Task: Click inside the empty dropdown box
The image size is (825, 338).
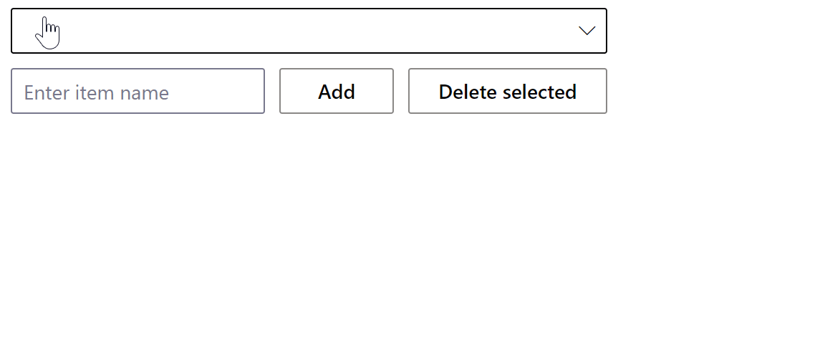Action: tap(309, 31)
